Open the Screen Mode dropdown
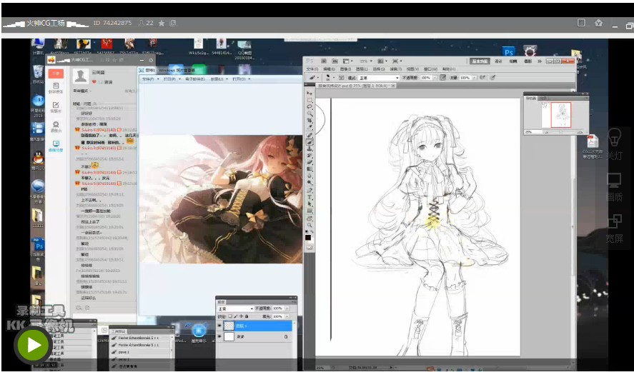Viewport: 634px width, 372px height. (397, 61)
